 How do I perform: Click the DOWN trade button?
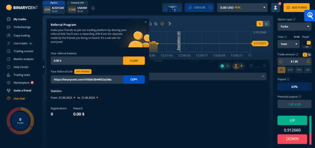(292, 139)
